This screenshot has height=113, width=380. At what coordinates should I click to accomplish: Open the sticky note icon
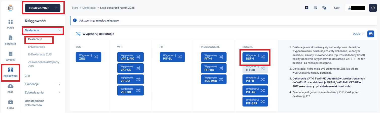click(x=315, y=8)
